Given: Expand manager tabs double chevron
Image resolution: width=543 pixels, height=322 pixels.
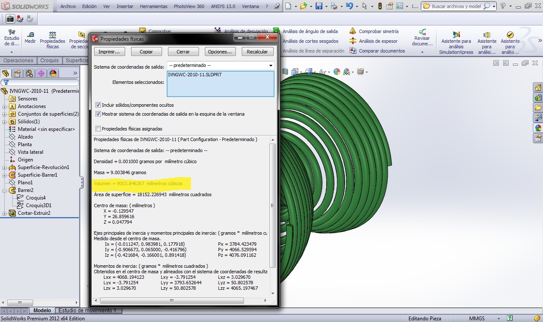Looking at the screenshot, I should click(75, 73).
